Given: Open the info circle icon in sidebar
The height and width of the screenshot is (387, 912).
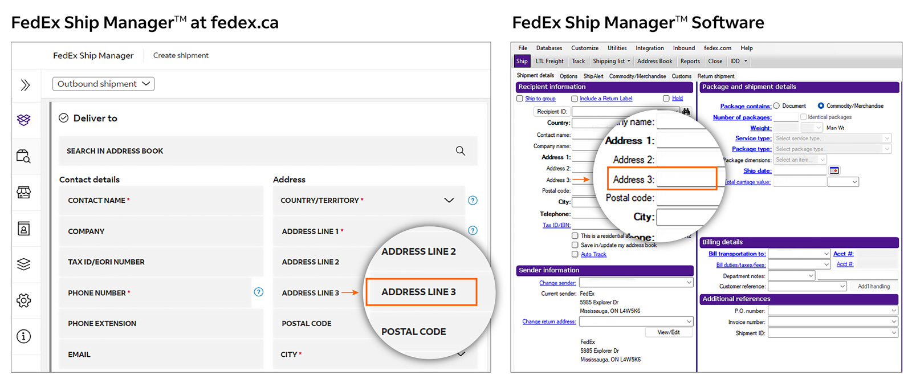Looking at the screenshot, I should [23, 336].
